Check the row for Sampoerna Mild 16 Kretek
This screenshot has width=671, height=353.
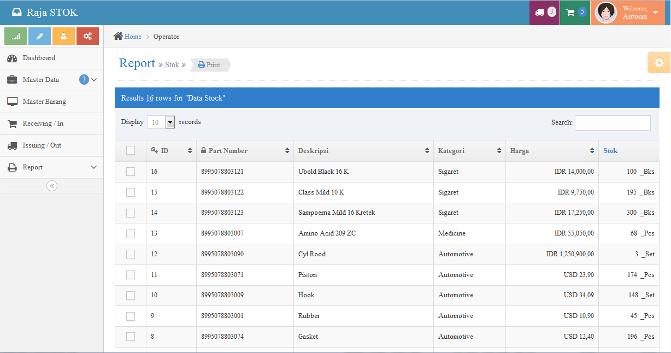point(131,213)
